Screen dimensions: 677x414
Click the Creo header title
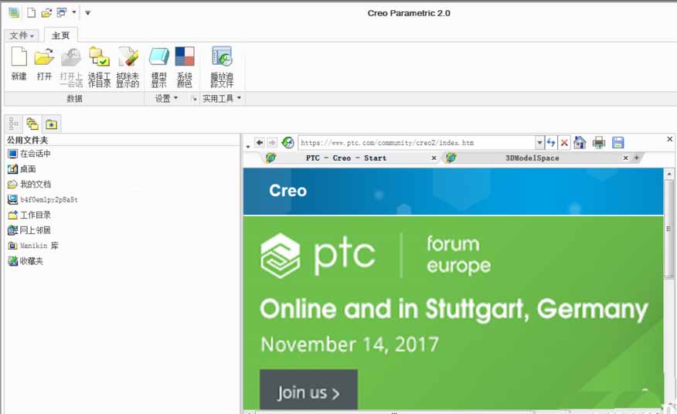tap(288, 190)
